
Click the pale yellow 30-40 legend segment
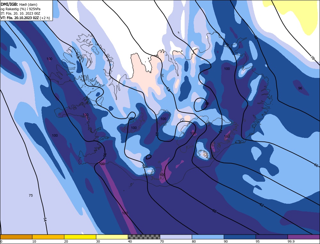[112, 237]
